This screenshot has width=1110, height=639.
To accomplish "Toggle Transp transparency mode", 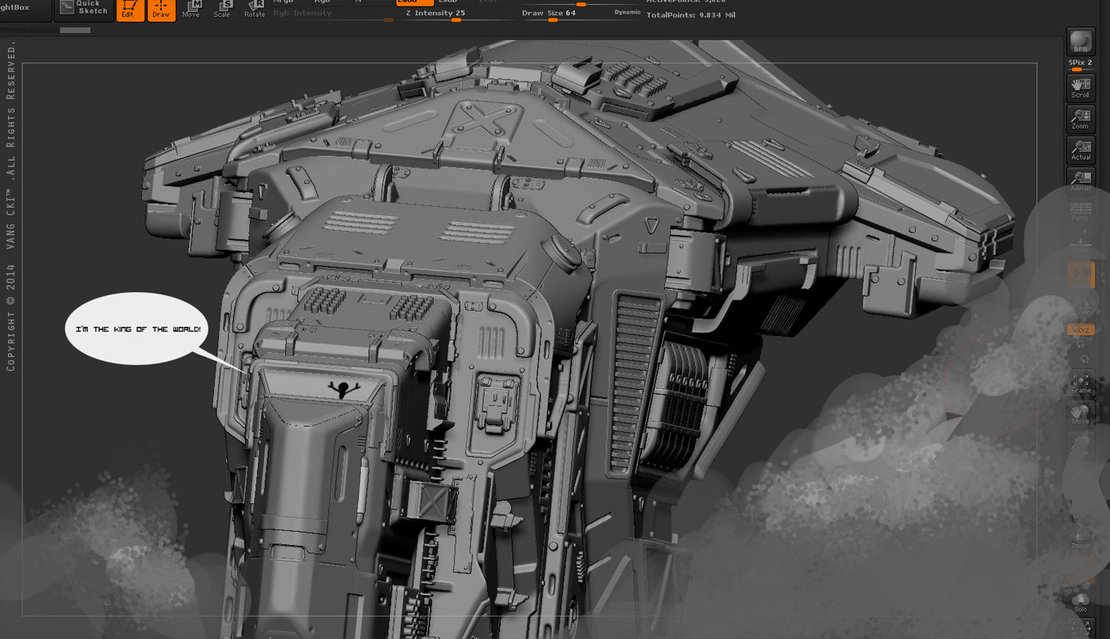I will 1080,539.
